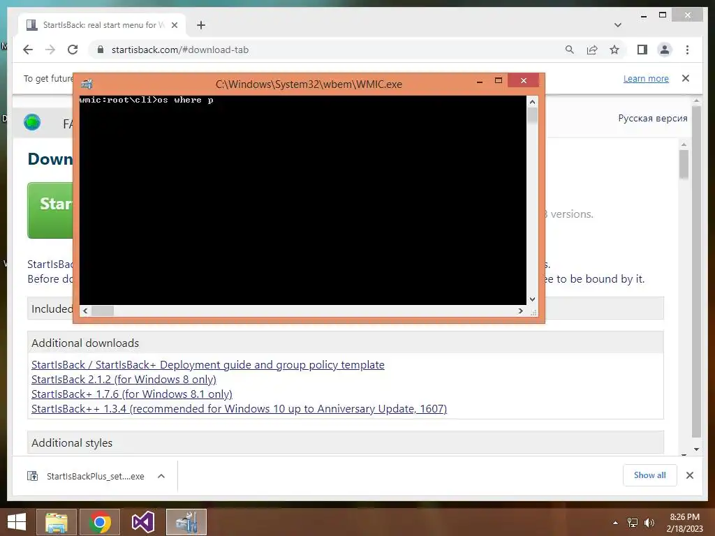Open Chrome side panel
The image size is (715, 536).
click(642, 50)
